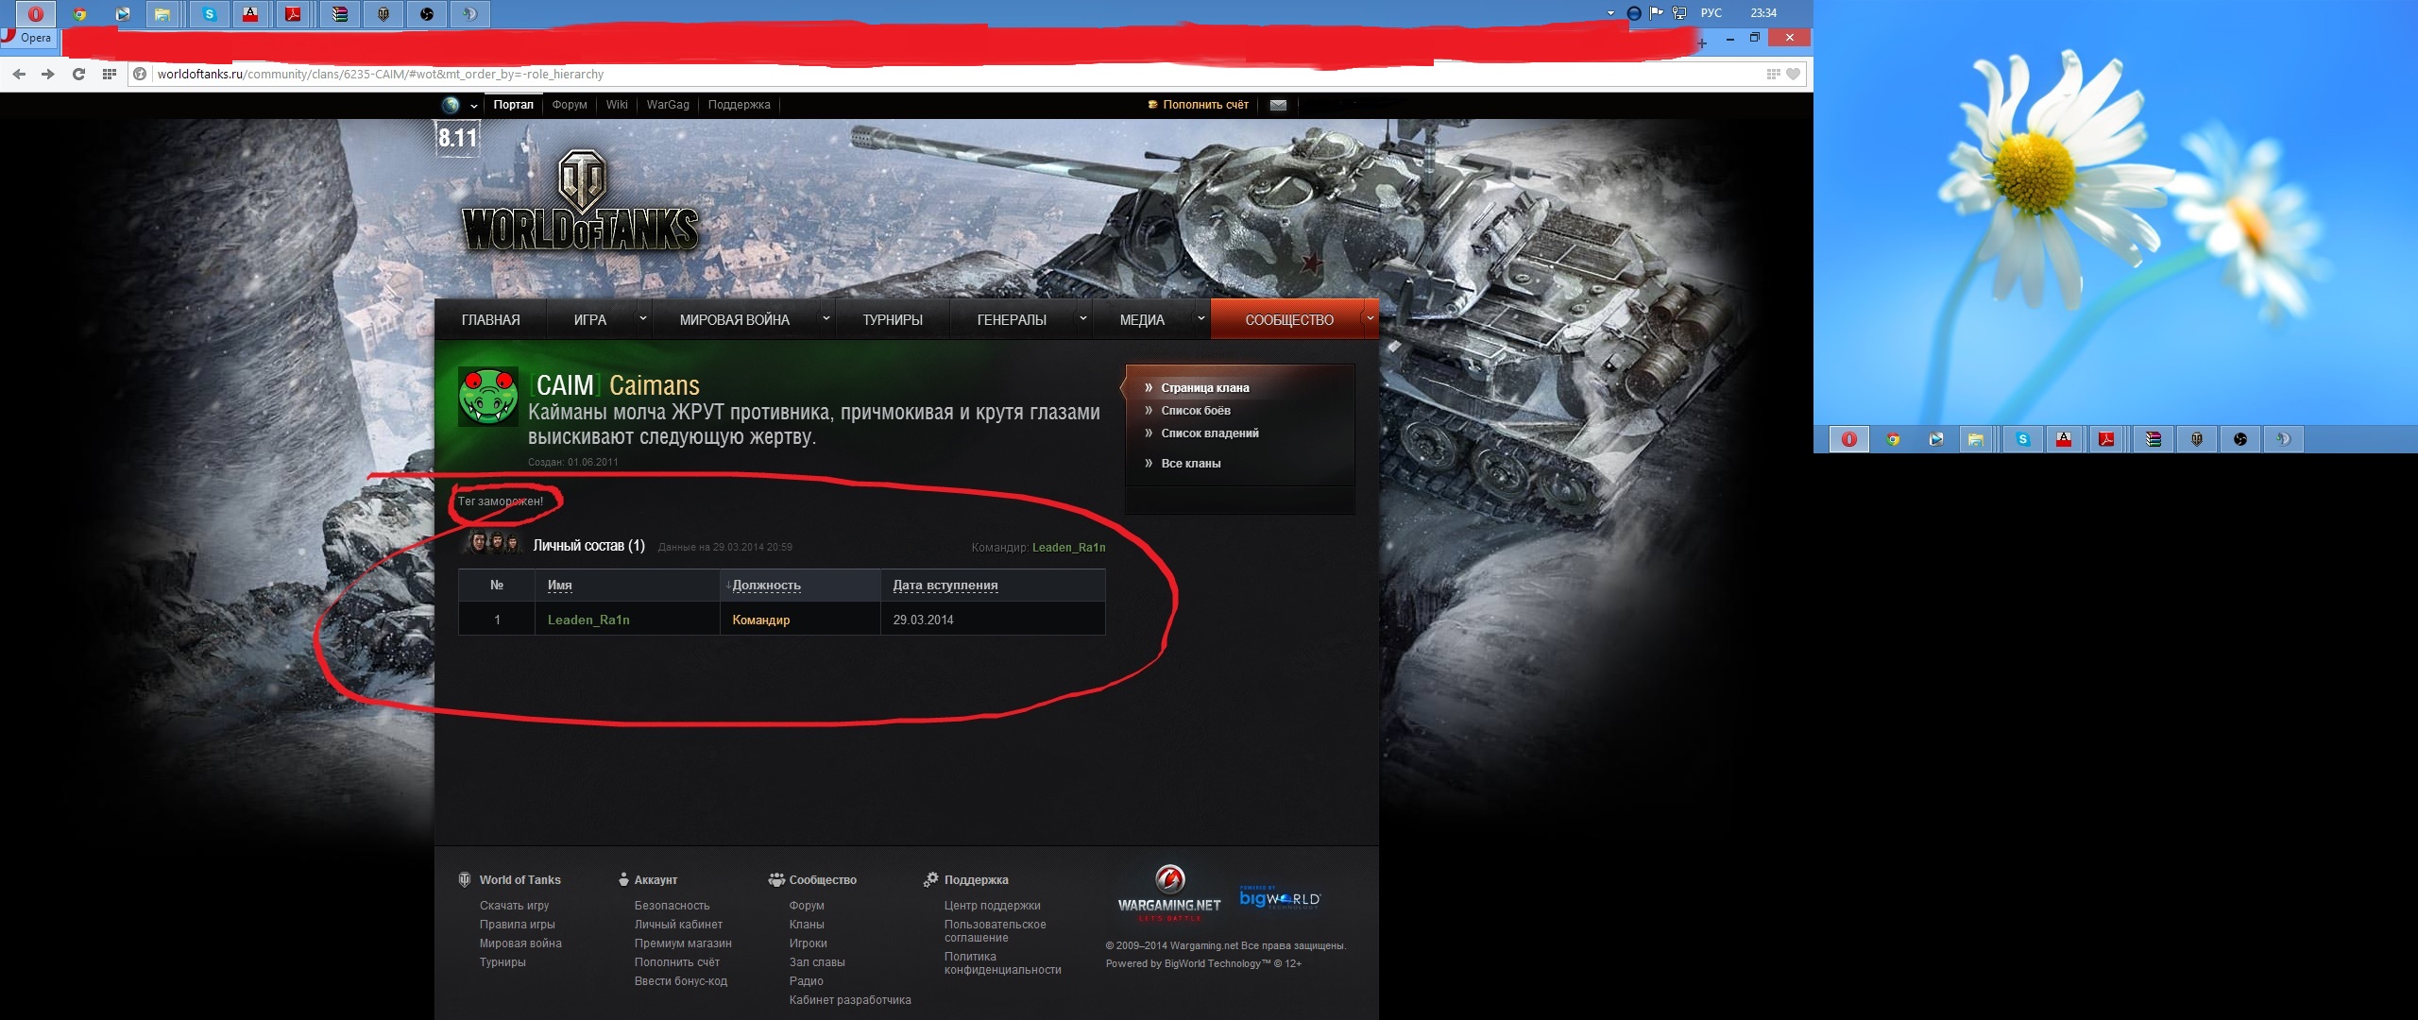Open the Форум link in top bar

click(570, 105)
